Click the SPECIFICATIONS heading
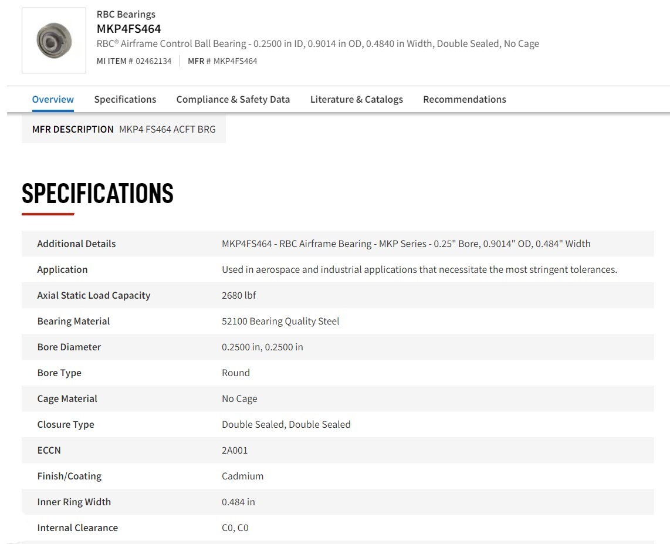670x544 pixels. pos(97,193)
